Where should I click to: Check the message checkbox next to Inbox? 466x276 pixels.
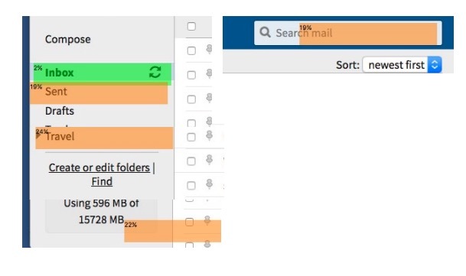tap(191, 75)
